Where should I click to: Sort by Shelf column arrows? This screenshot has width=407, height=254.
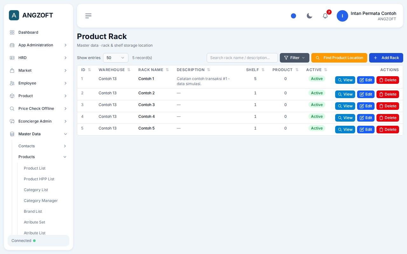tap(263, 70)
